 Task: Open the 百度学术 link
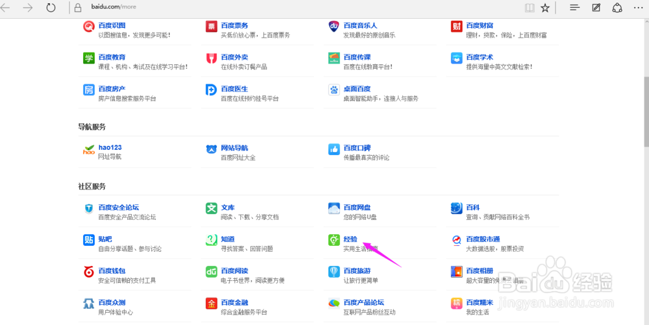480,57
